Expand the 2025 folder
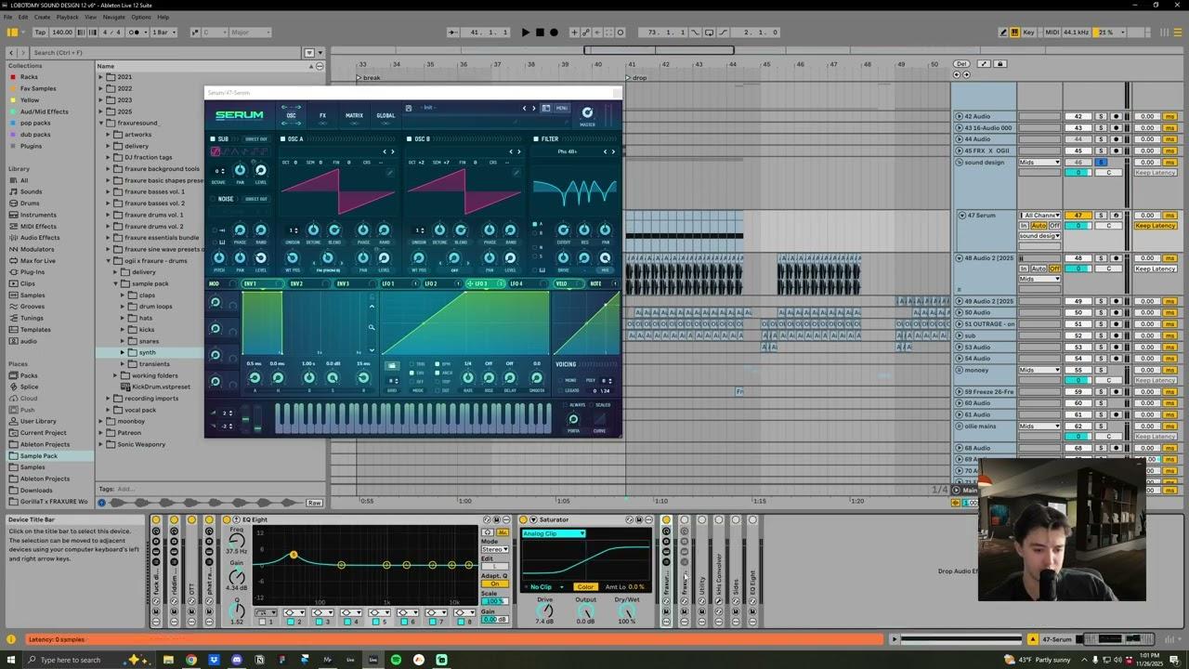 pos(100,111)
